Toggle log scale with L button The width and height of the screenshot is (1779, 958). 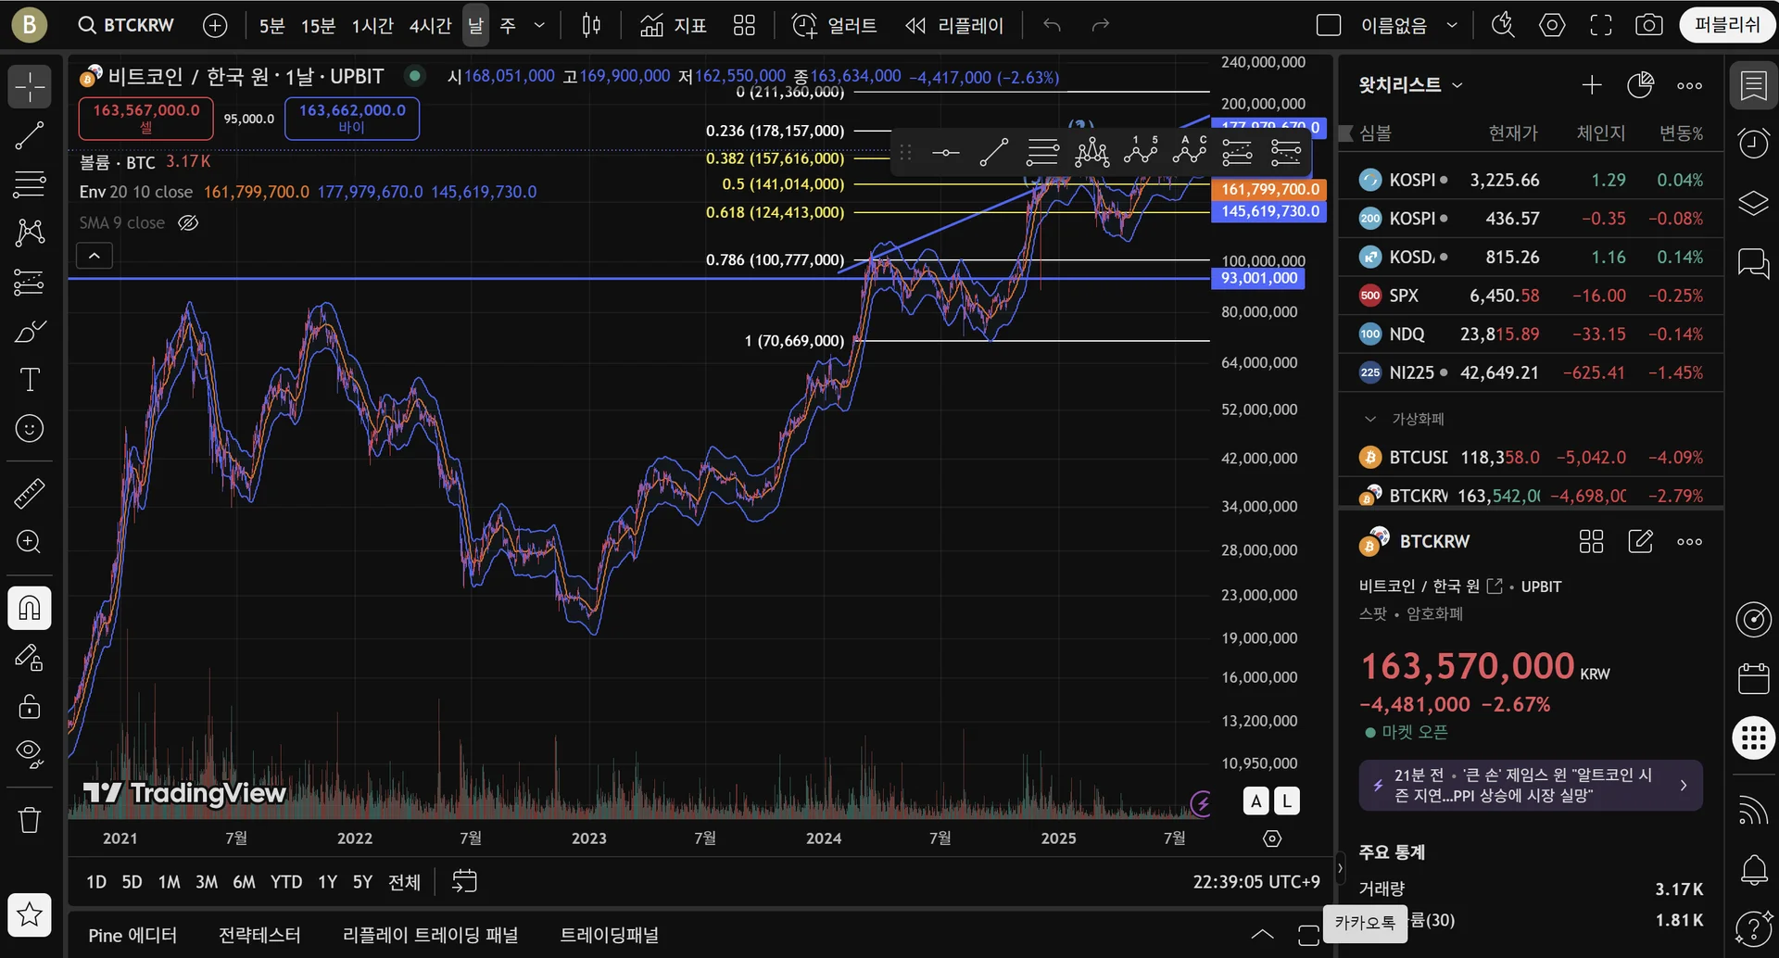click(1287, 801)
